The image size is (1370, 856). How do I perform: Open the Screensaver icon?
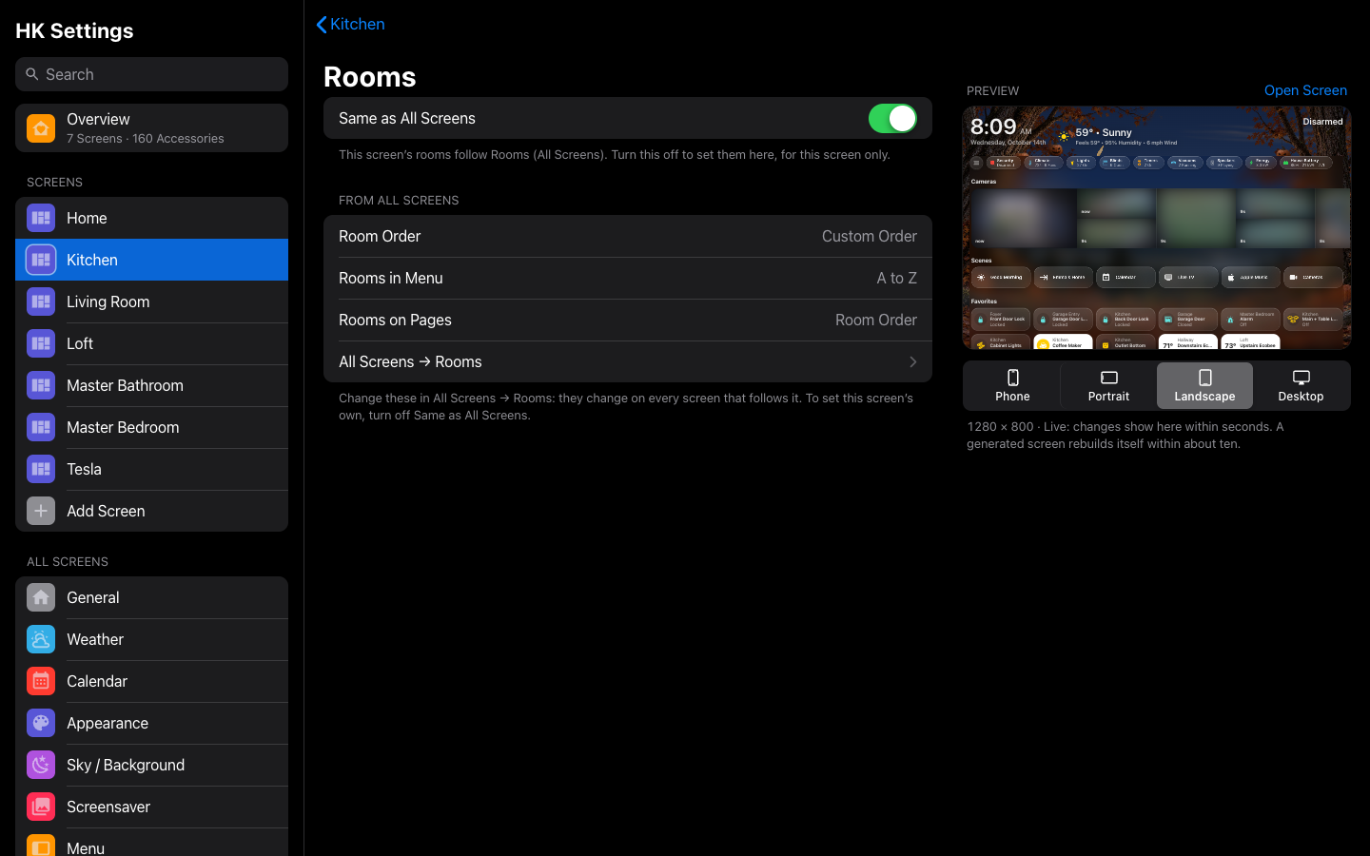tap(41, 807)
